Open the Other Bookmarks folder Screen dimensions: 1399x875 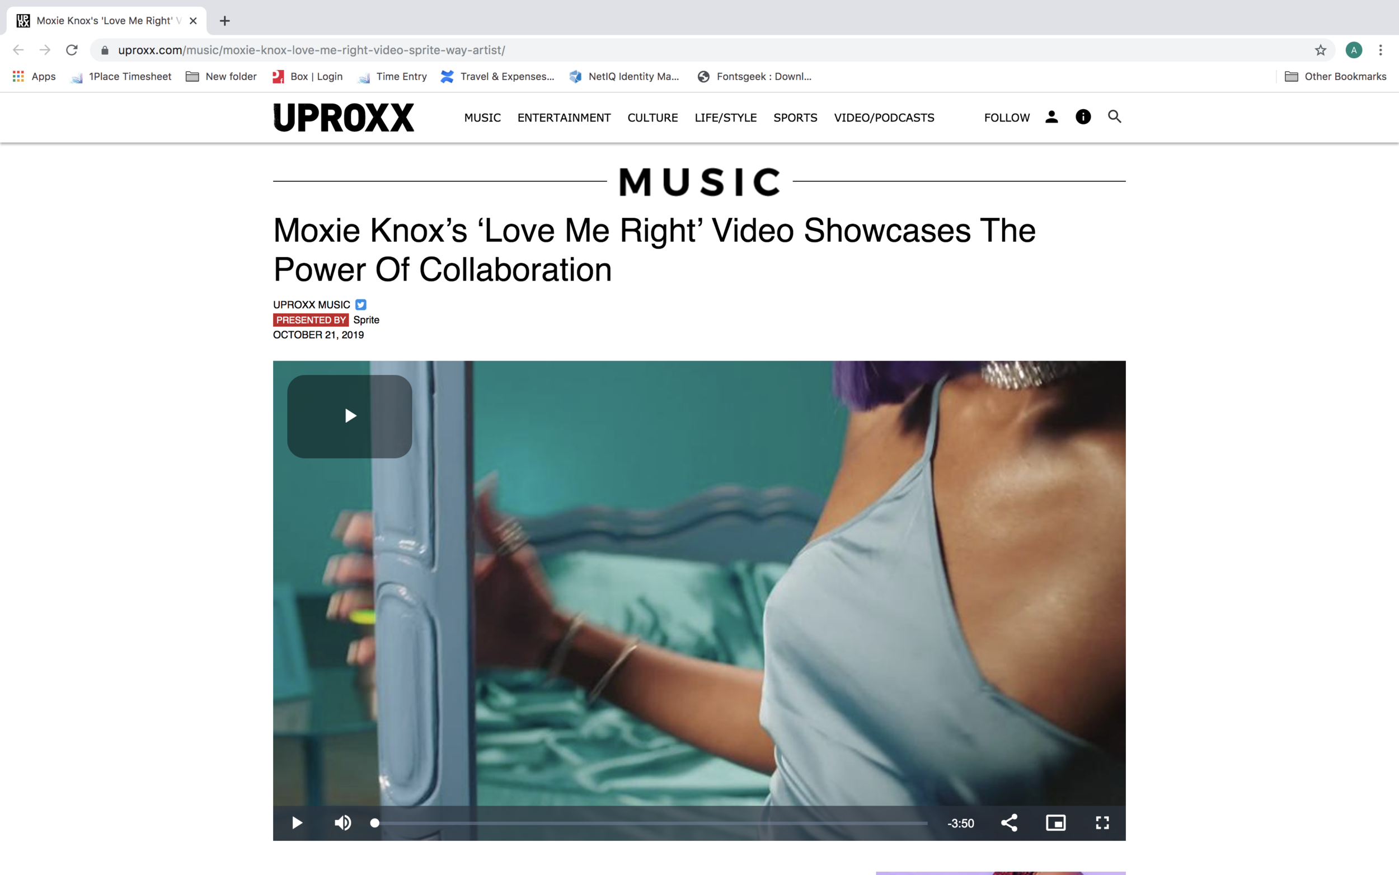click(1335, 76)
